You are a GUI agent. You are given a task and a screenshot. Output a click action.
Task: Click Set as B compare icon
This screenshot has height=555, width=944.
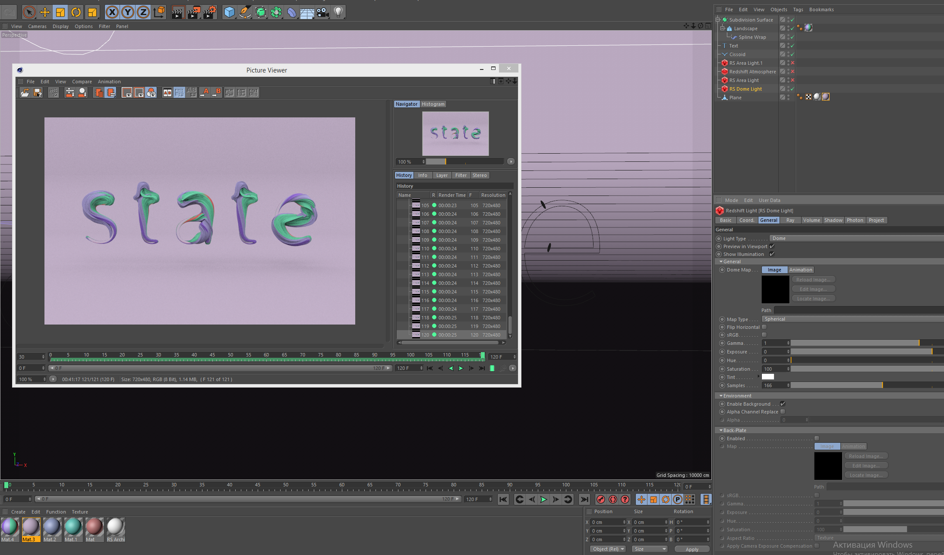click(x=217, y=92)
